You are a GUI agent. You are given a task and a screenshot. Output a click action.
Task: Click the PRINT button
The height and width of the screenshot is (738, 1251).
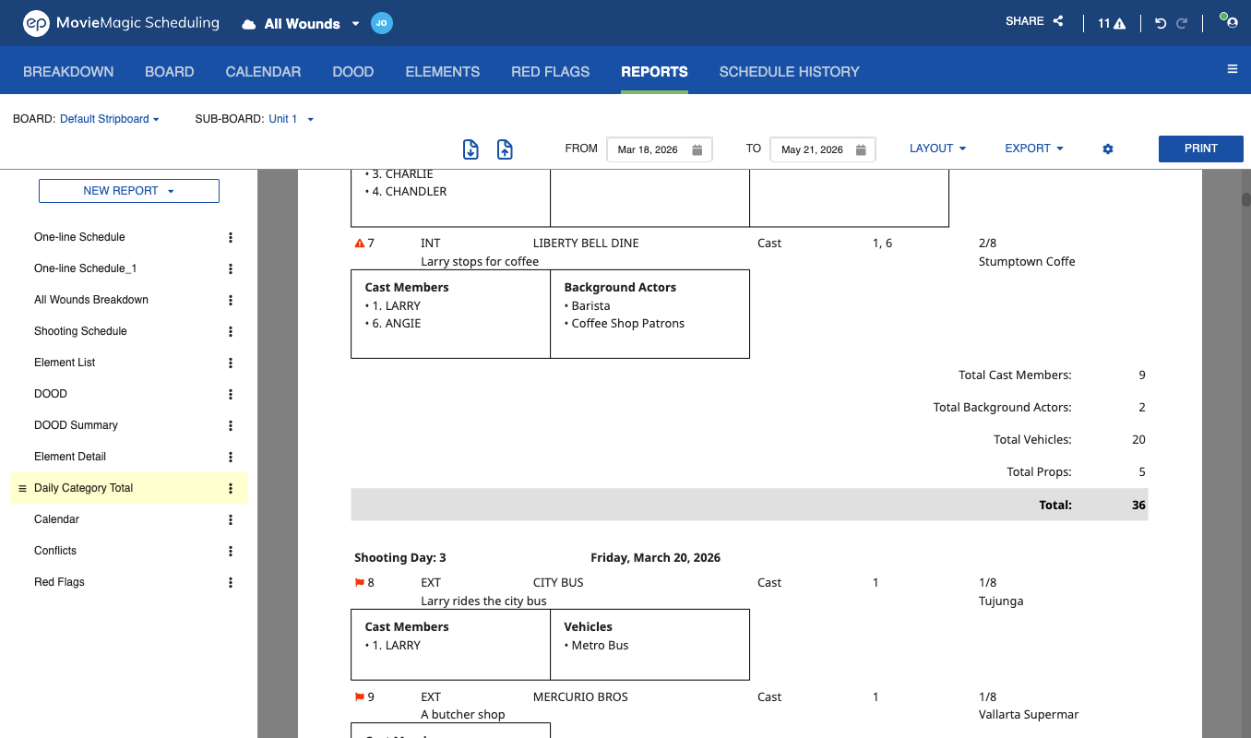pos(1201,149)
